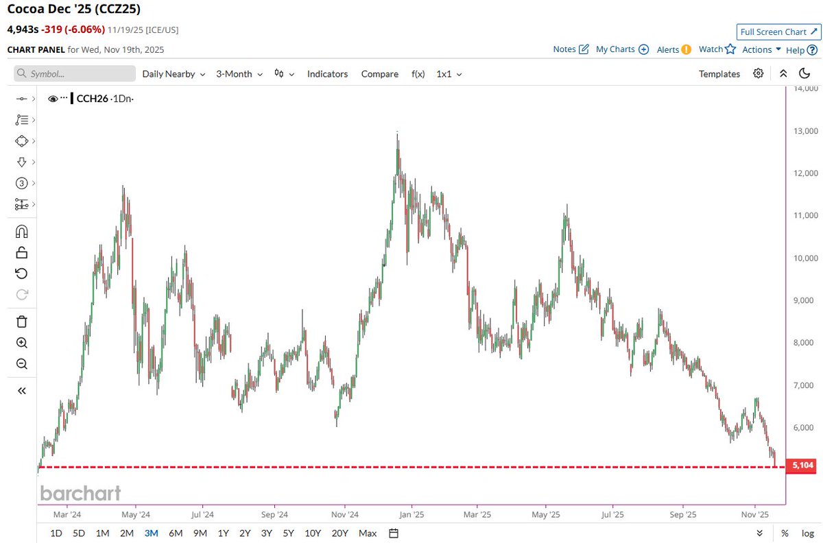Expand shapes tool submenu arrow
This screenshot has height=545, width=823.
tap(33, 141)
